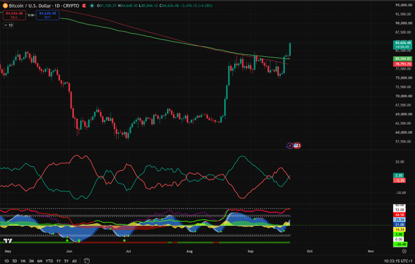Click the 57,500.00 price axis label

pyautogui.click(x=403, y=142)
